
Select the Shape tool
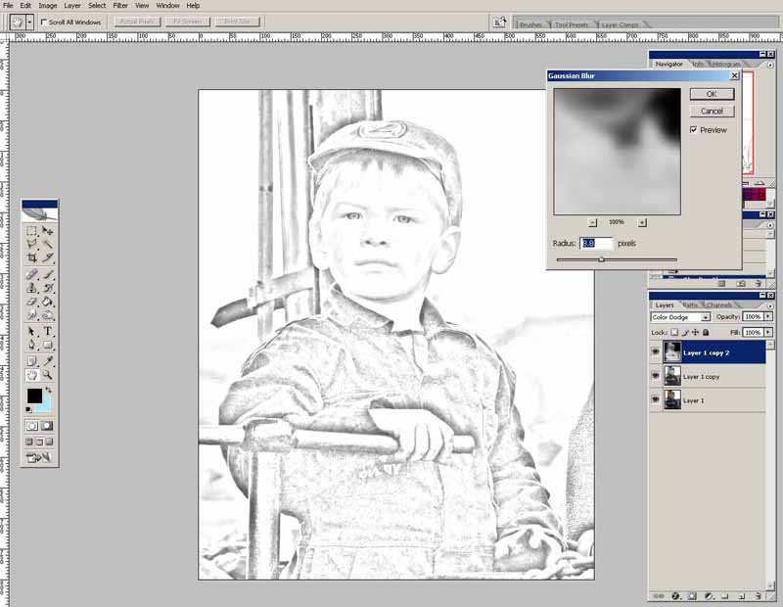click(47, 345)
